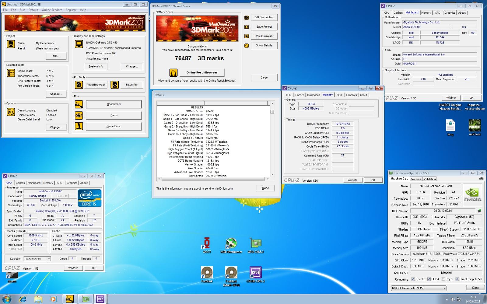This screenshot has width=487, height=304.
Task: Click the DRAM Frequency field in CPU-Z
Action: [343, 124]
